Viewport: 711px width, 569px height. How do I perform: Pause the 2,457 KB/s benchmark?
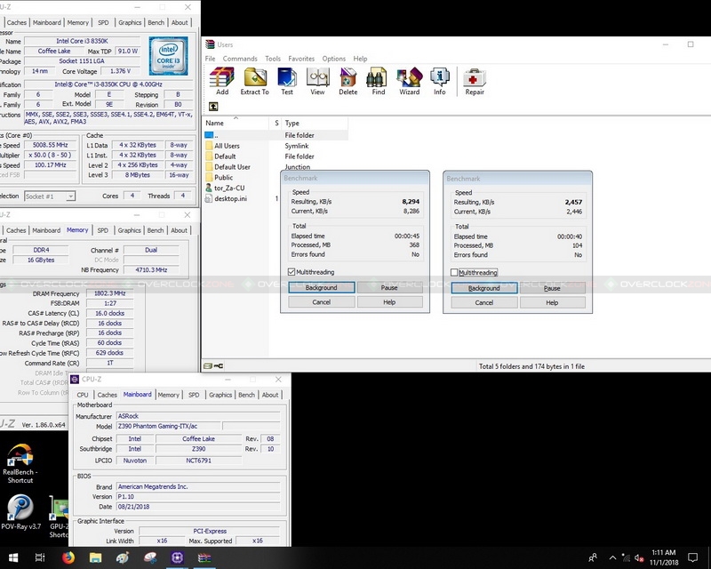552,288
